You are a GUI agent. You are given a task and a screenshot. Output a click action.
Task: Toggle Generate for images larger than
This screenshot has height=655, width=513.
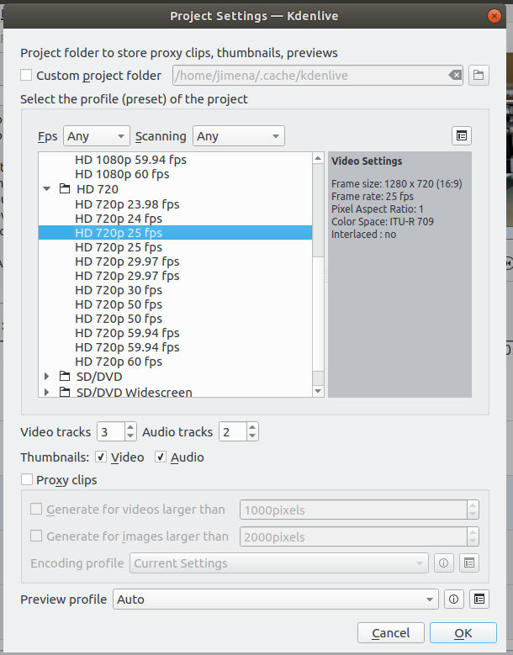coord(36,536)
